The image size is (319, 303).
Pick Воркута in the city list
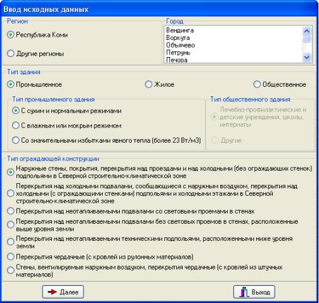pos(178,38)
